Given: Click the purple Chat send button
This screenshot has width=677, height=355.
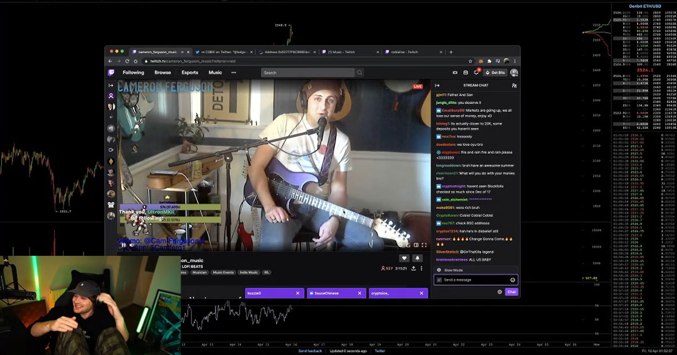Looking at the screenshot, I should coord(511,292).
